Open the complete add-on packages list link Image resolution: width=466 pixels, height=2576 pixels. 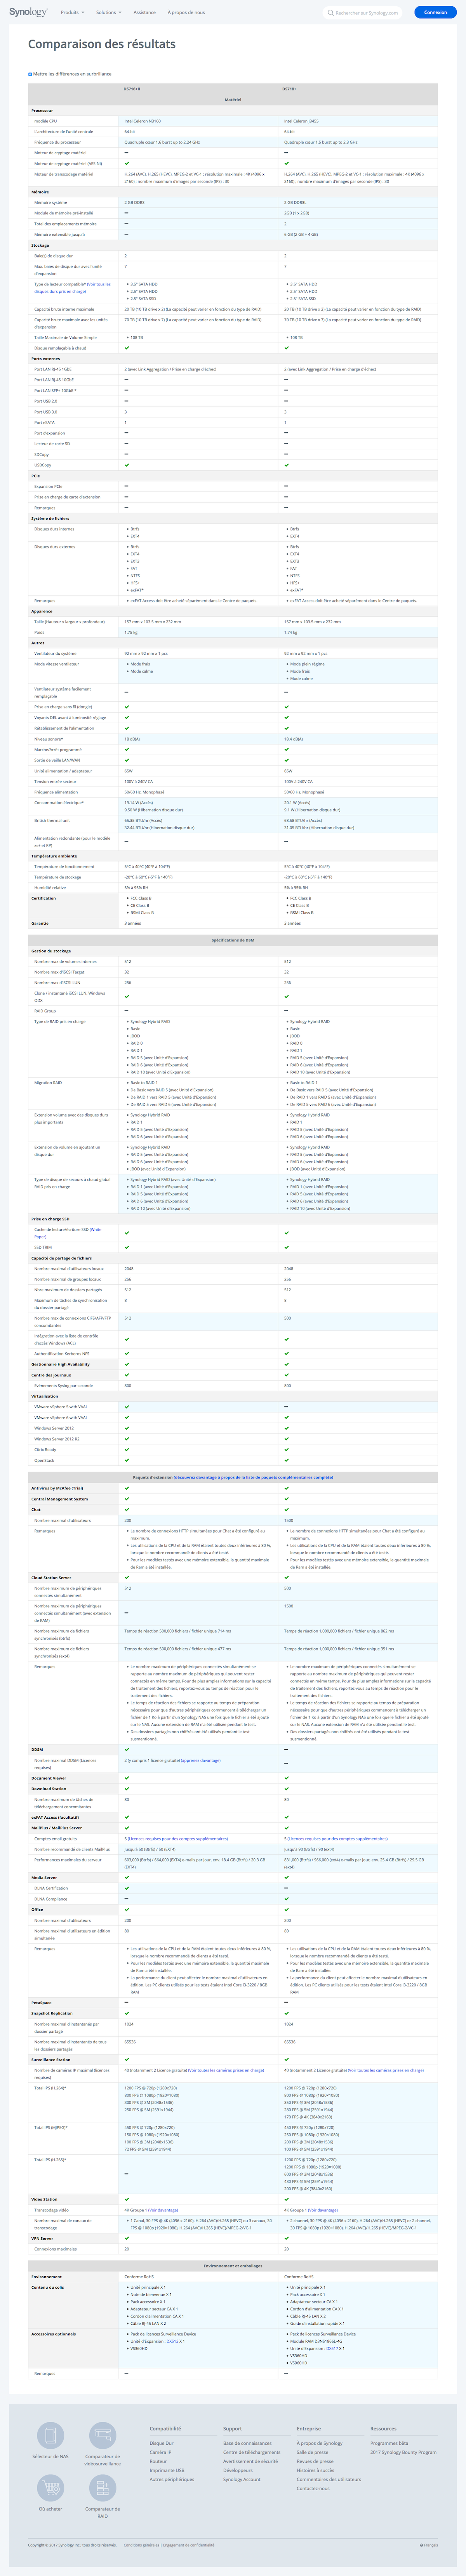[253, 1477]
